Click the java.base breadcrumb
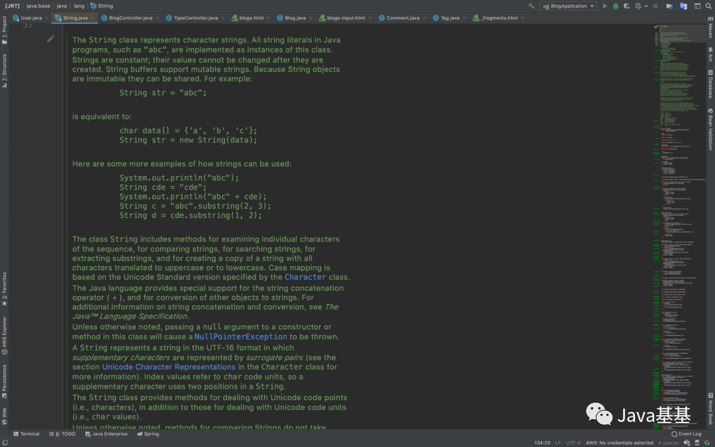 click(x=38, y=6)
